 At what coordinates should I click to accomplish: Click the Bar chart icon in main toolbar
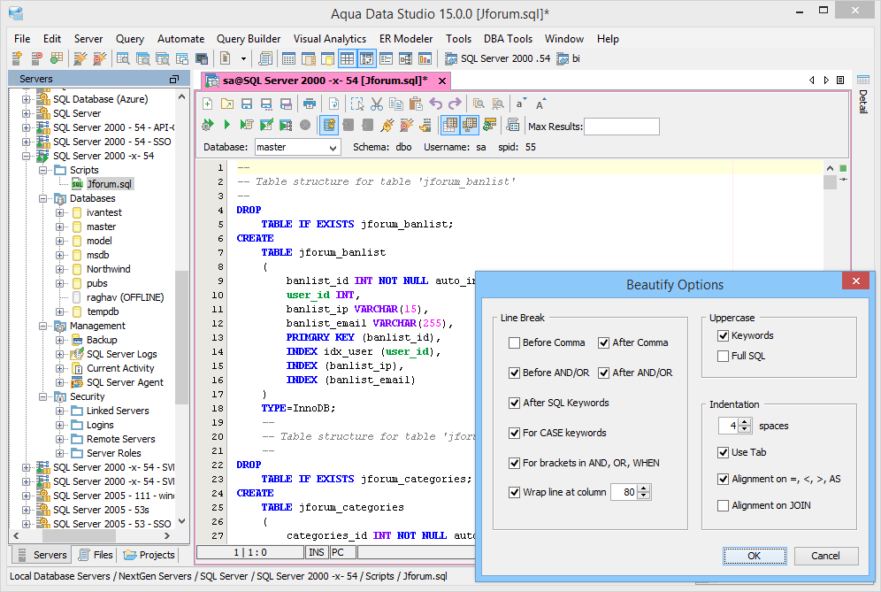[x=425, y=58]
